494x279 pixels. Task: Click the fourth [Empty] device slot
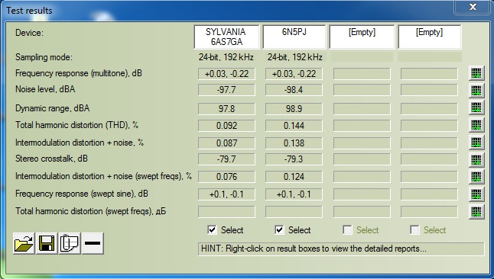coord(430,37)
